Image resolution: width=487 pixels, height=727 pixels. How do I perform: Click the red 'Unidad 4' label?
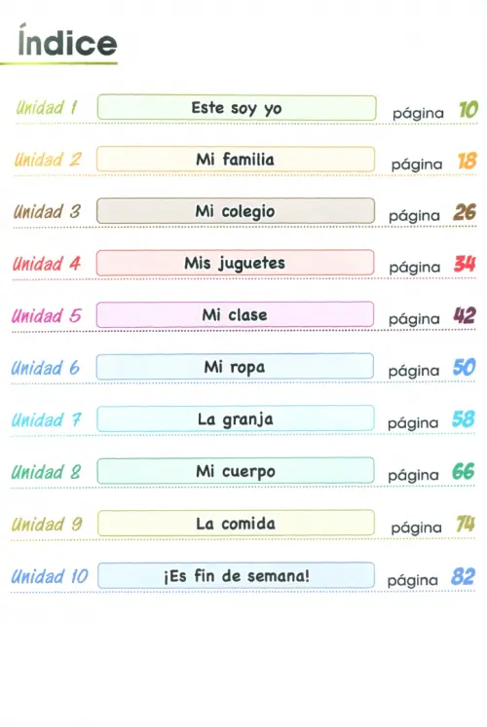[47, 265]
